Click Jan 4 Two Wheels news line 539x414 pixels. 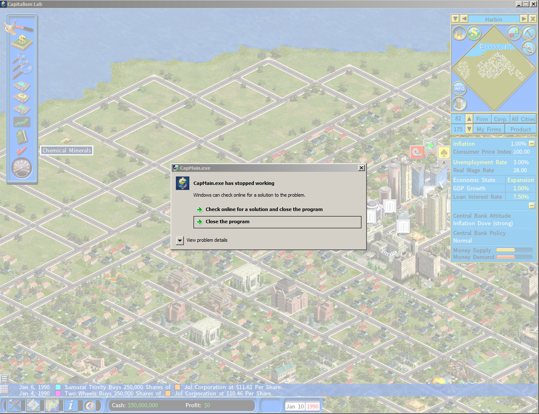[x=146, y=393]
